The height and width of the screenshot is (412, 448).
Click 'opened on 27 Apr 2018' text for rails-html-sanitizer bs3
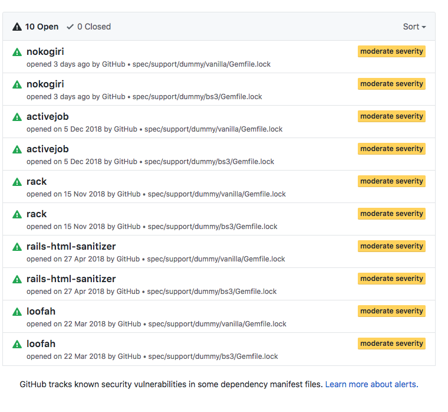[x=65, y=292]
